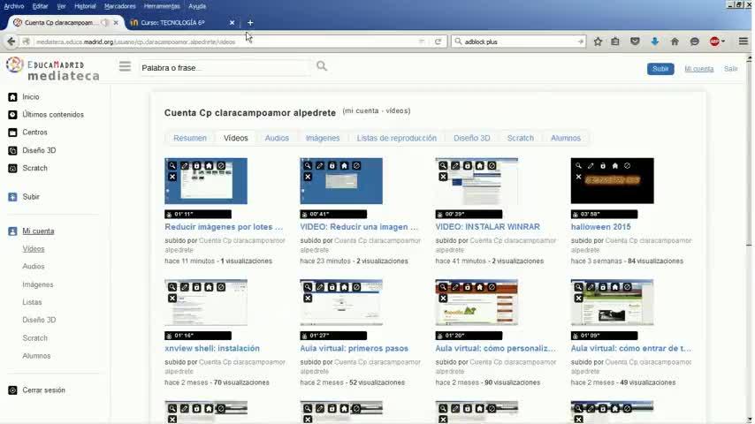Screen dimensions: 755x424
Task: Select the Resumen tab
Action: [190, 138]
